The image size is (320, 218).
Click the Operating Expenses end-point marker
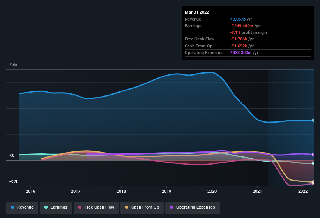point(313,155)
